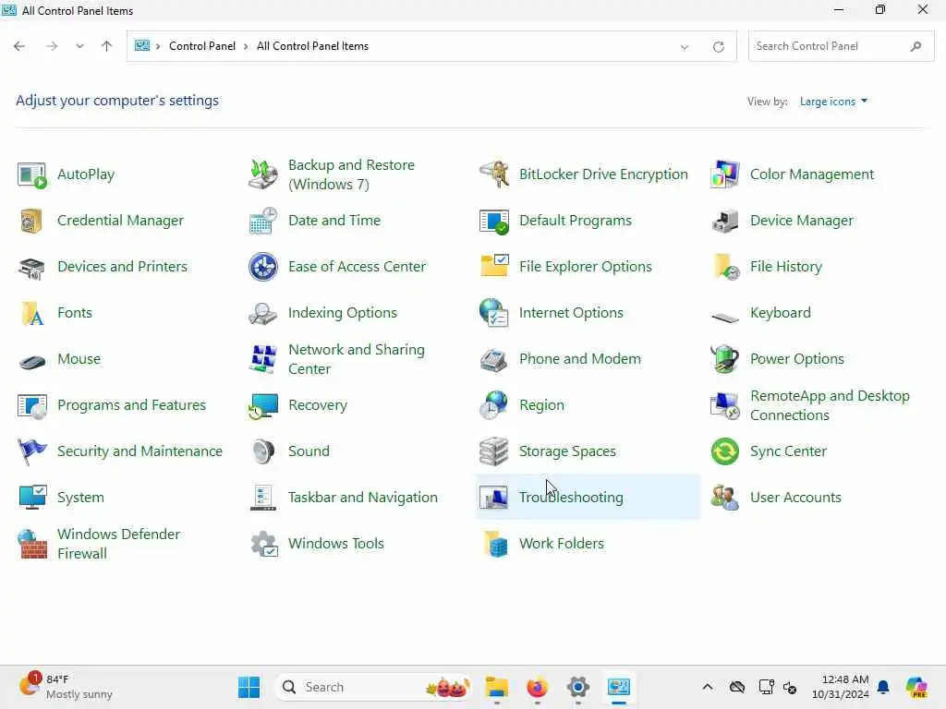This screenshot has width=946, height=709.
Task: Click the Windows Defender Firewall icon
Action: pos(31,544)
